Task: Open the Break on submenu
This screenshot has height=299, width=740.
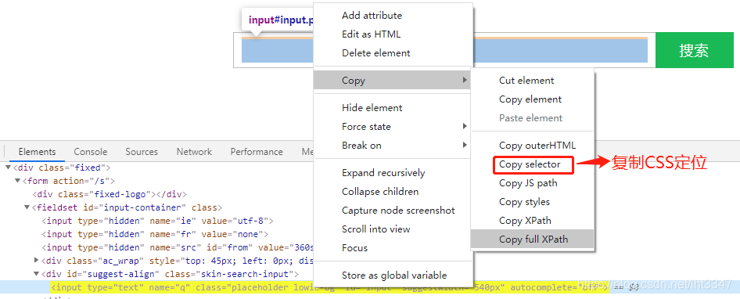Action: pyautogui.click(x=393, y=146)
